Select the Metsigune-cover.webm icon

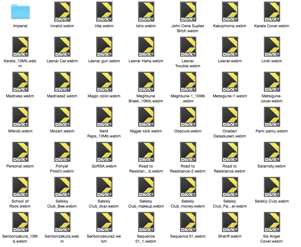272,82
